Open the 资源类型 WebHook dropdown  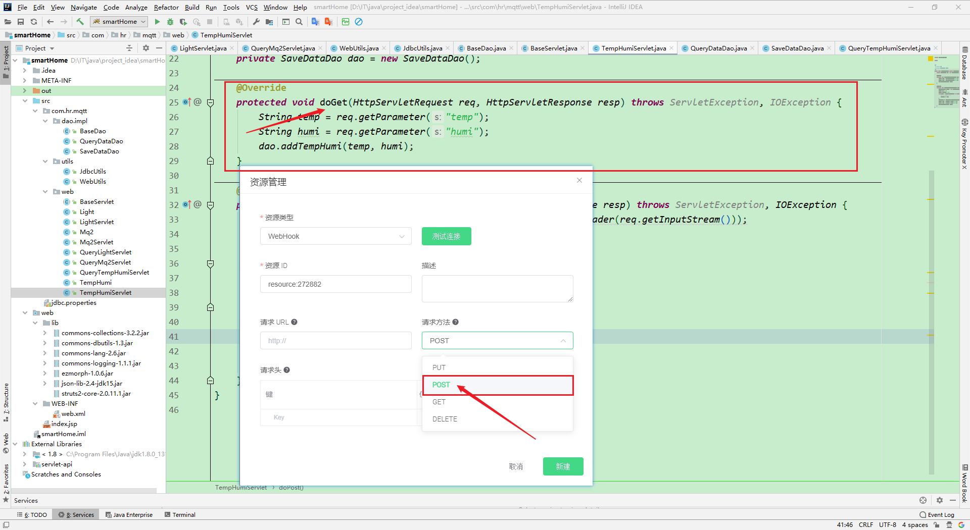tap(335, 236)
